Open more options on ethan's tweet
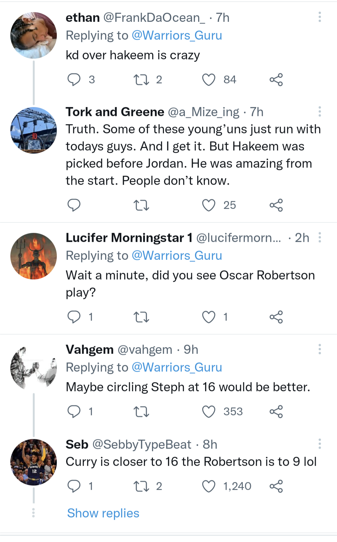Screen dimensions: 337x542 (320, 17)
